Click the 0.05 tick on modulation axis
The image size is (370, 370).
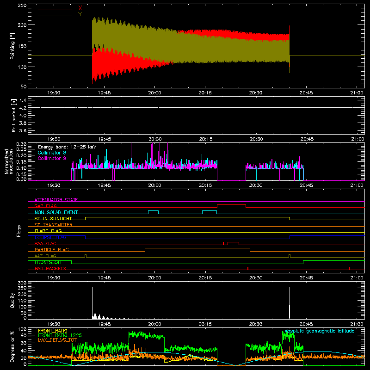(x=21, y=174)
